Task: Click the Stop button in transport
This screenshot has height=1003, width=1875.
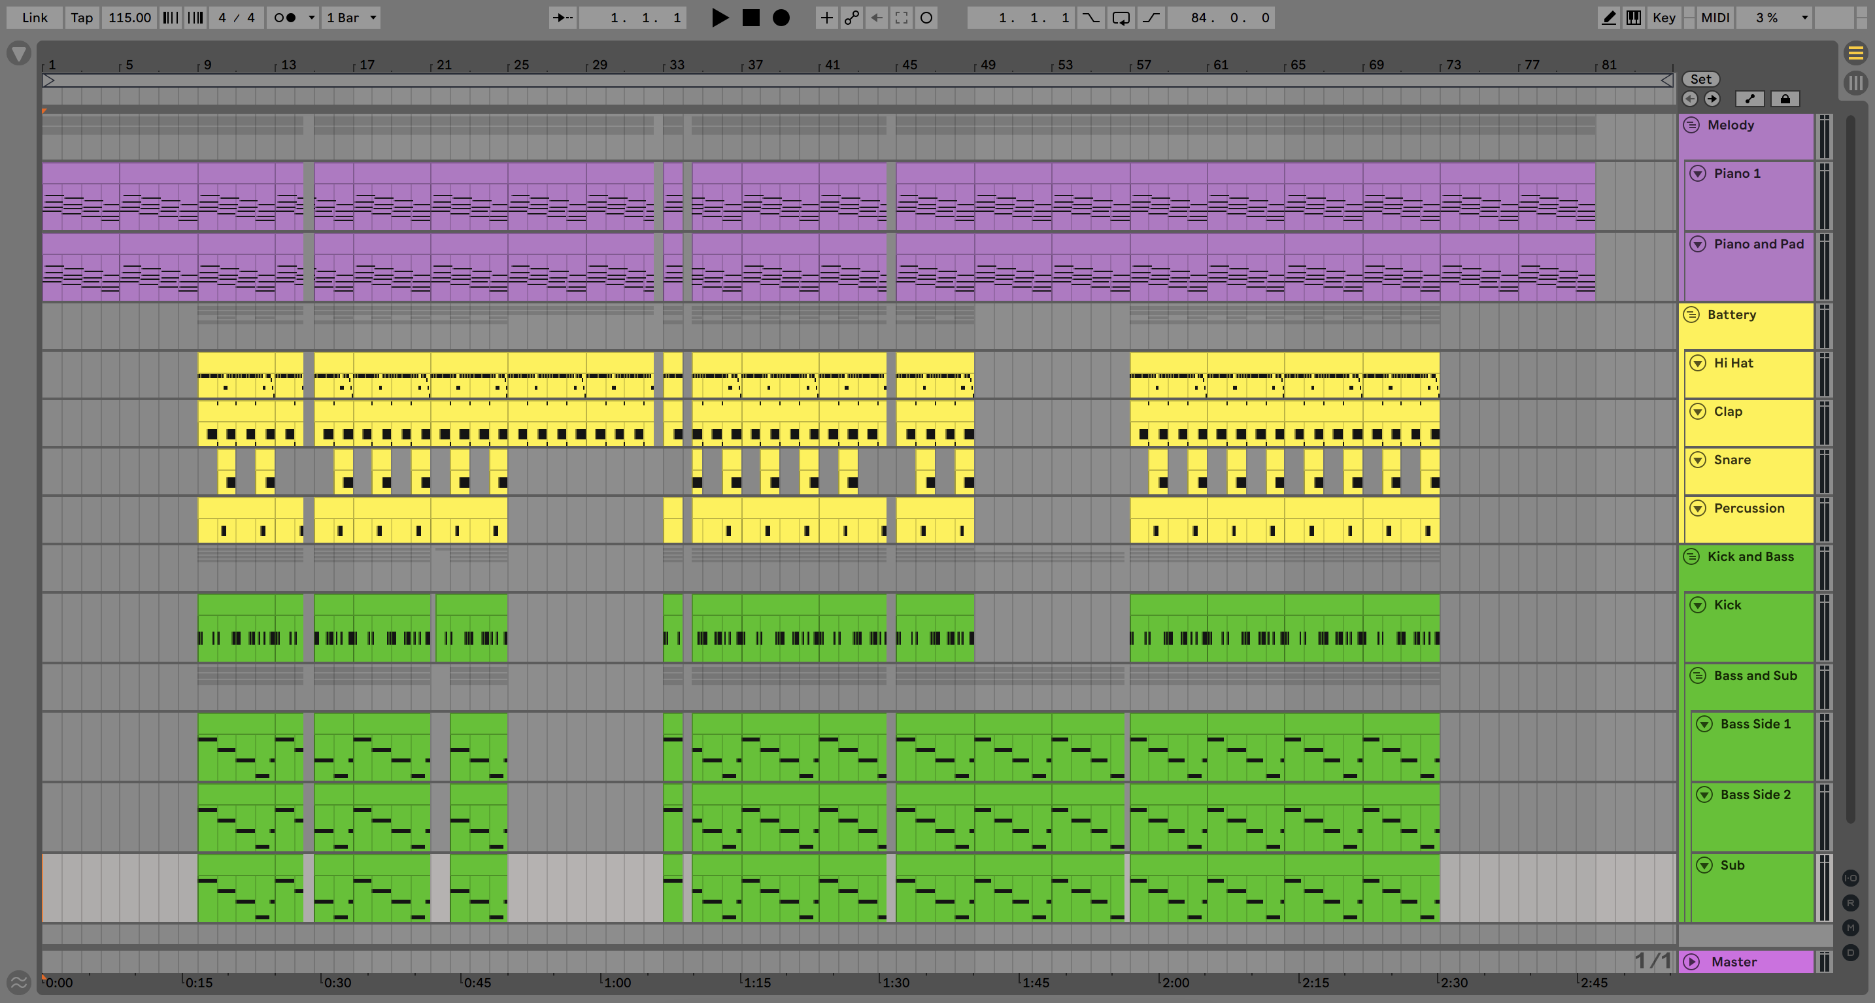Action: 751,18
